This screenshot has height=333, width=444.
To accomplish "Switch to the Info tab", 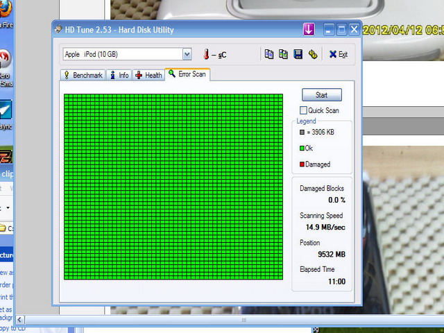I will (119, 75).
